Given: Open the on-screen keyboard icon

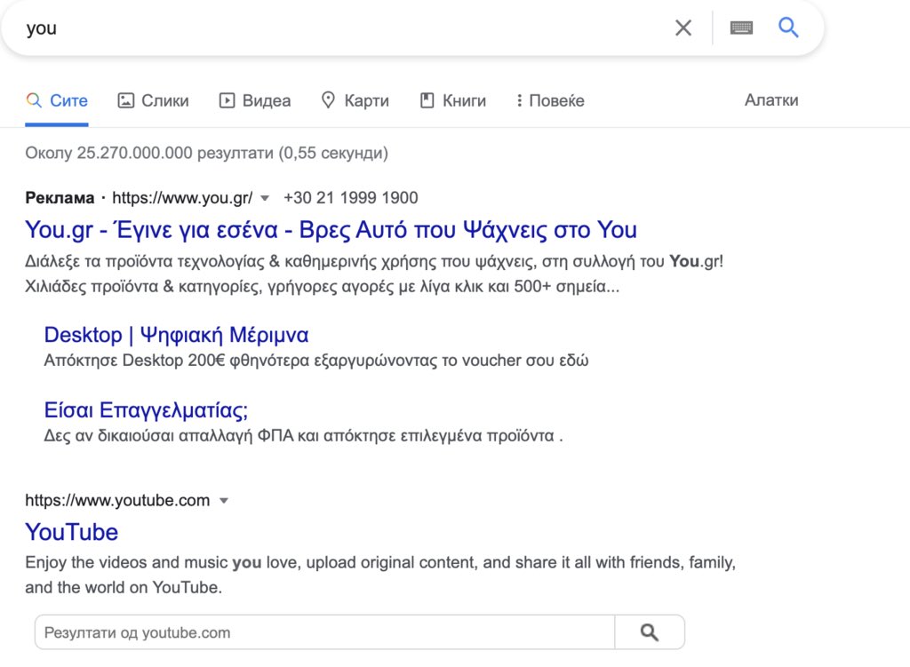Looking at the screenshot, I should pos(741,28).
